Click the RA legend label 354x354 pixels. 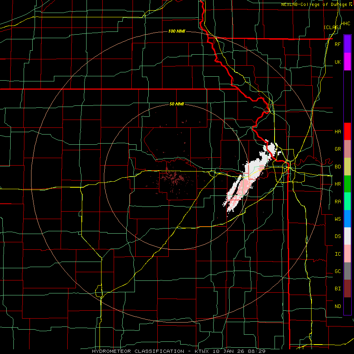pos(337,201)
